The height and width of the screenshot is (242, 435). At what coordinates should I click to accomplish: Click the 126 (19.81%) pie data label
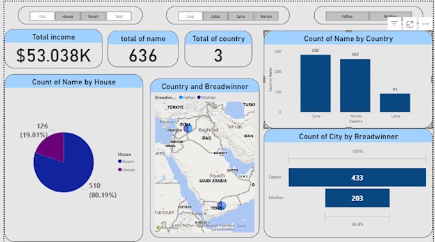coord(34,130)
